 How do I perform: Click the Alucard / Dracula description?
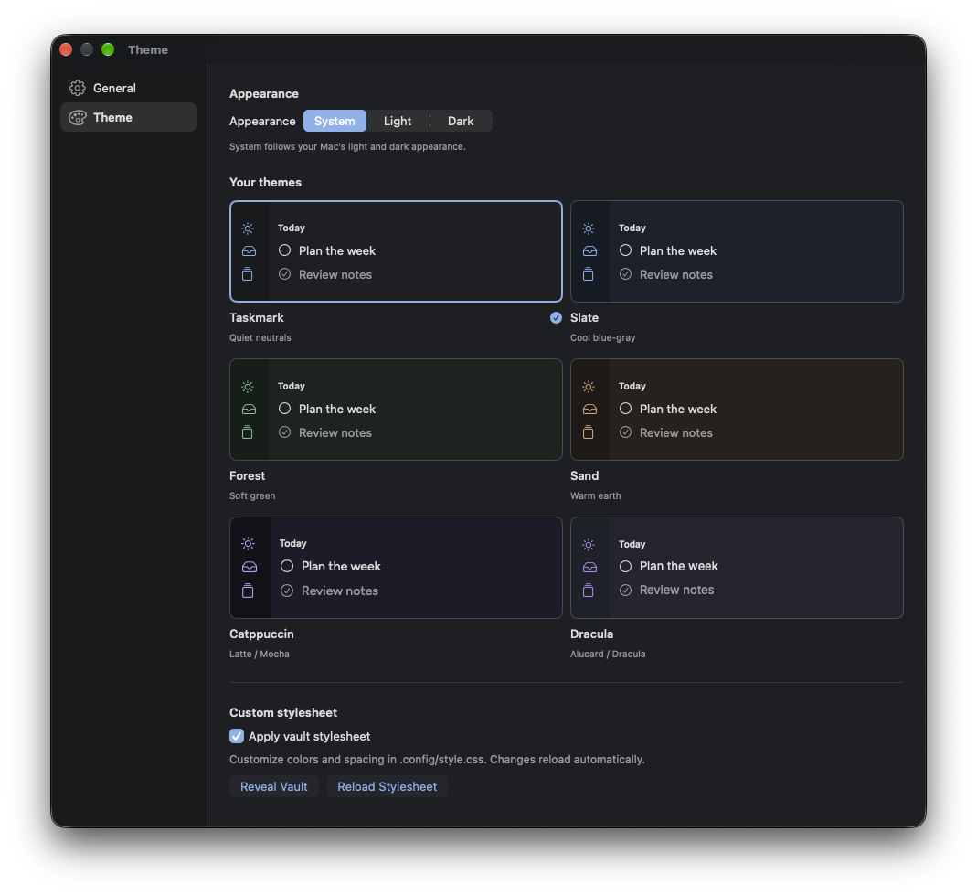pyautogui.click(x=608, y=655)
